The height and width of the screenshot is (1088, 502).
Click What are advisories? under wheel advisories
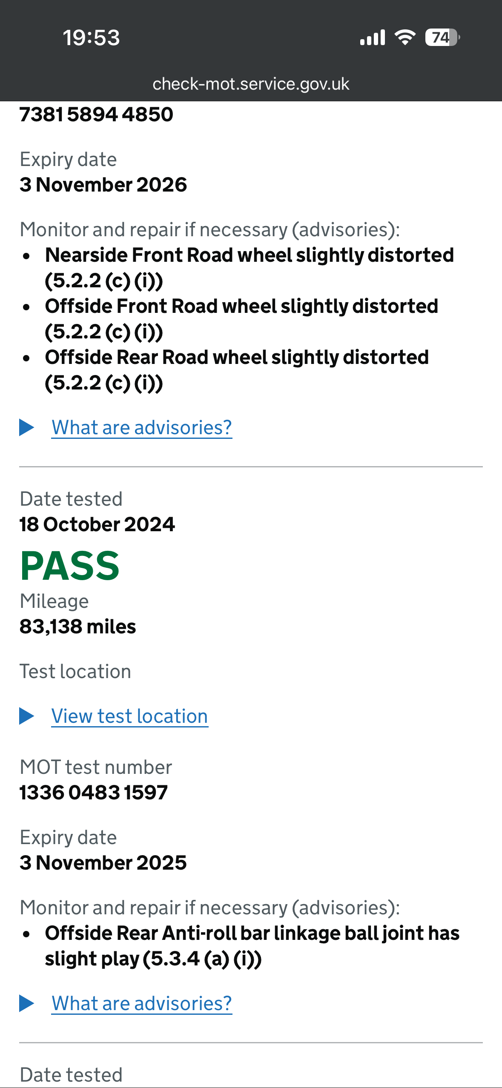click(142, 427)
